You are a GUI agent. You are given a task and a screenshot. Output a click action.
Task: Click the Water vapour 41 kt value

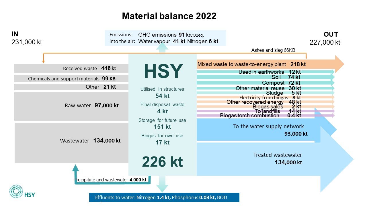tap(162, 41)
